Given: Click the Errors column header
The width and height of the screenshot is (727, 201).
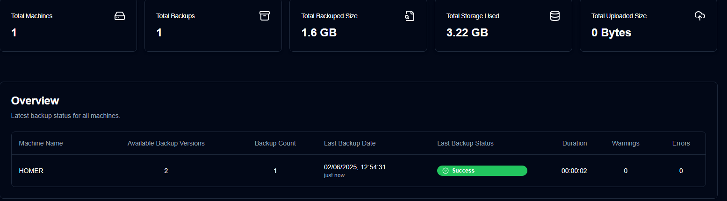Looking at the screenshot, I should coord(681,143).
